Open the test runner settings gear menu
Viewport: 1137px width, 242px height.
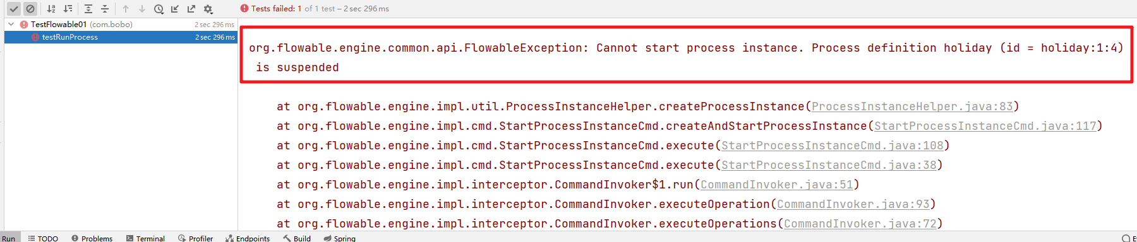(x=208, y=9)
